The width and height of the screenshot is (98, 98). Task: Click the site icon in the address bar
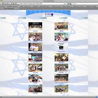tap(18, 4)
